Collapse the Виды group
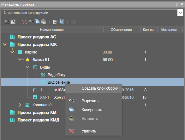This screenshot has height=140, width=185. [x=27, y=67]
